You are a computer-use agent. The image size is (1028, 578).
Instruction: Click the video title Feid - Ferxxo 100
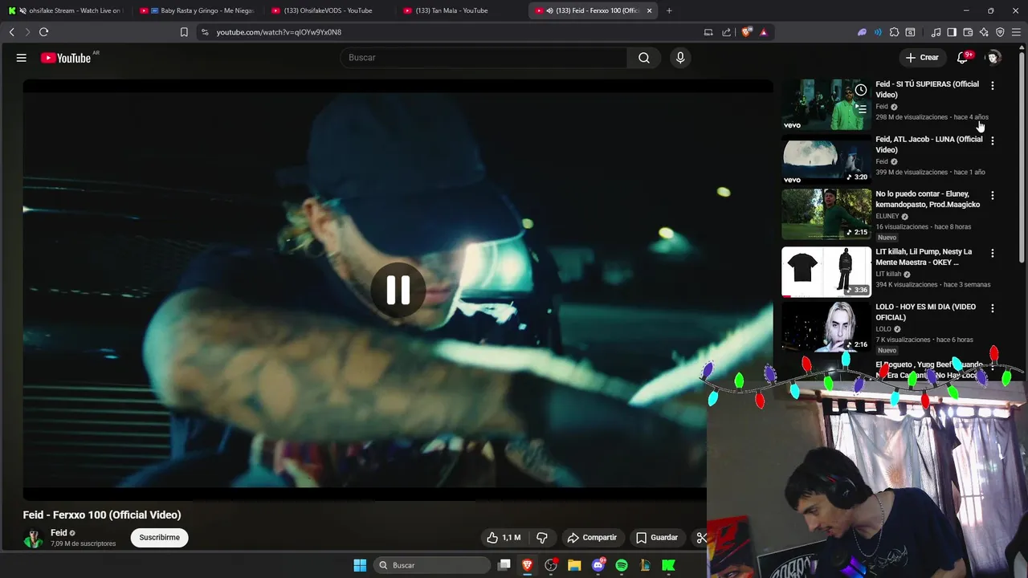(x=102, y=515)
